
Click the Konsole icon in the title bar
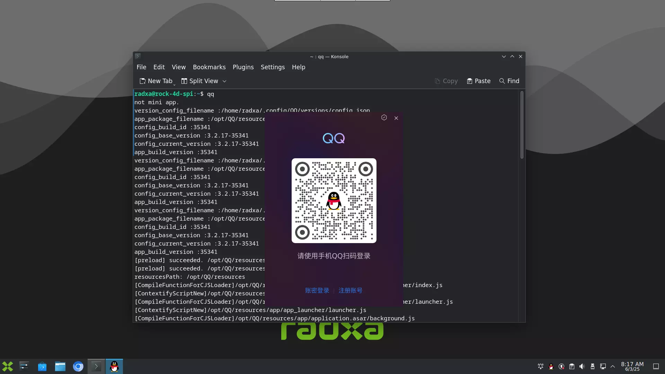[138, 56]
